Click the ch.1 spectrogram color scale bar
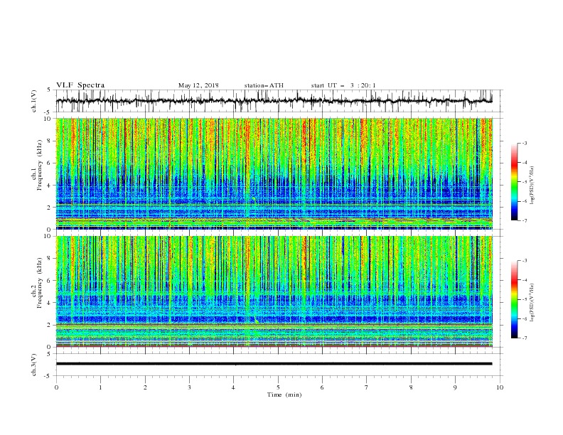The width and height of the screenshot is (563, 435). pos(514,182)
